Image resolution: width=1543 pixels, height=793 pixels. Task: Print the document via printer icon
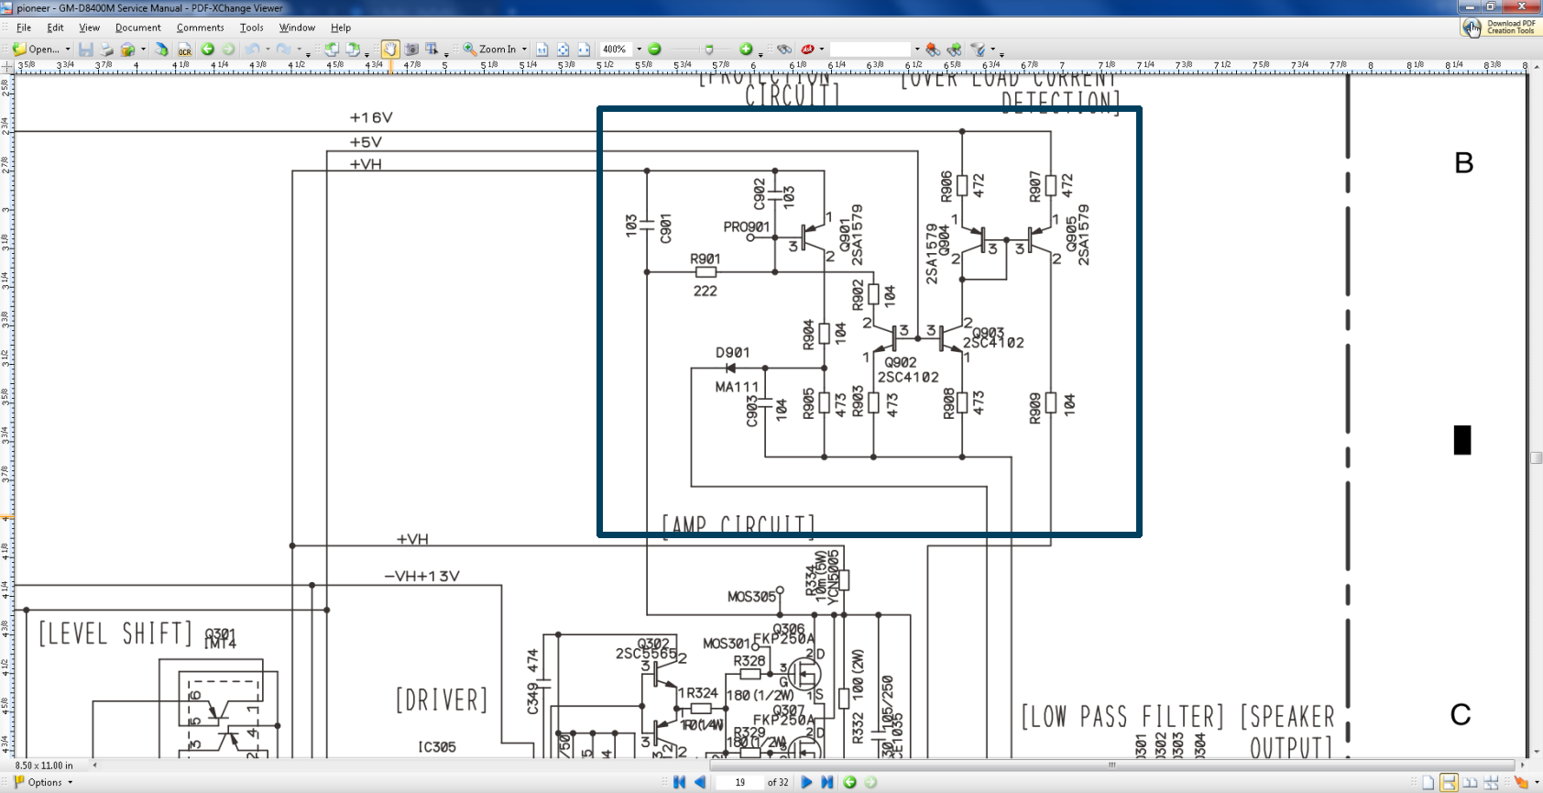tap(106, 50)
